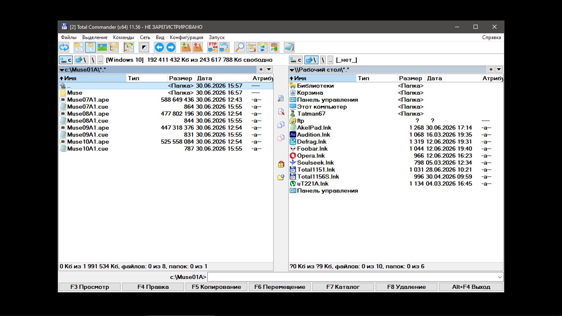Screen dimensions: 562x316
Task: Open the Search files magnifier icon
Action: coord(239,47)
